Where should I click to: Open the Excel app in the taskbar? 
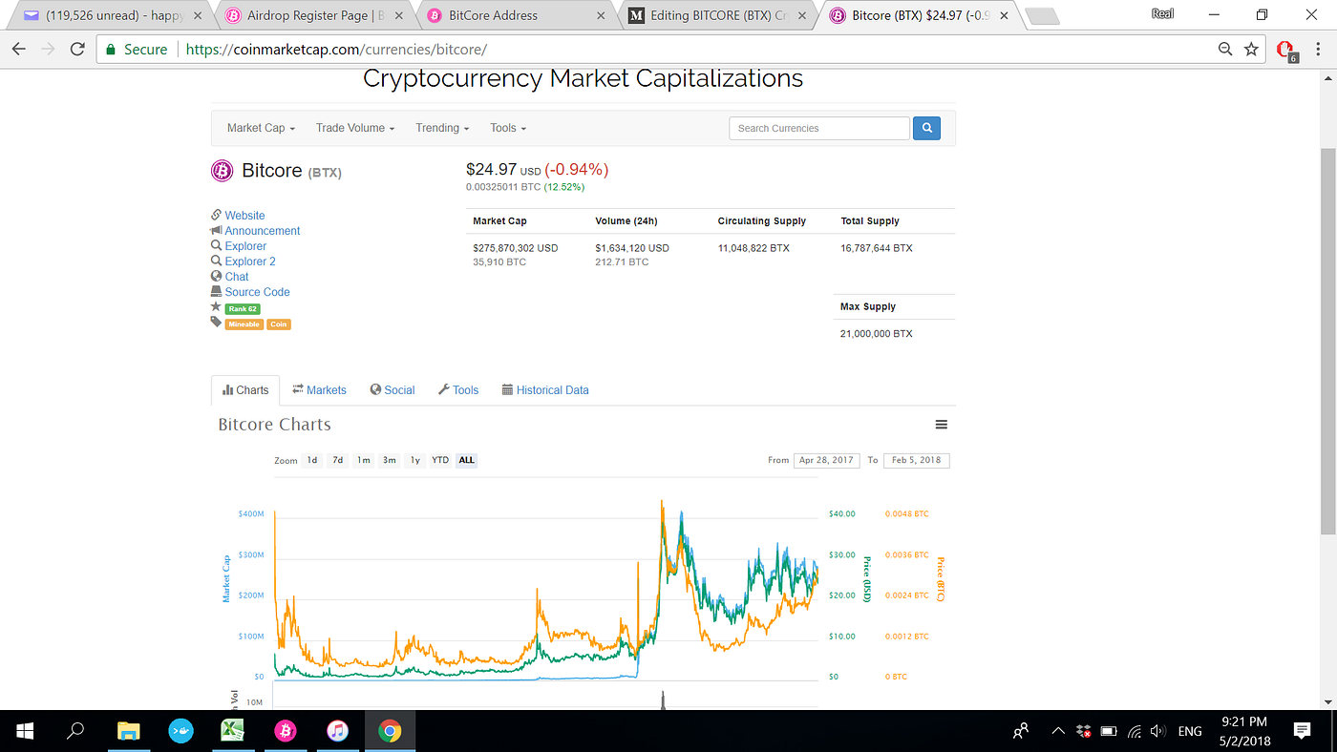click(x=232, y=731)
